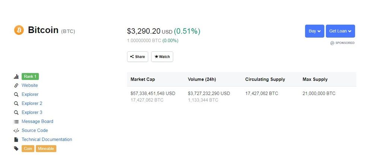Click the list icon beside Message Board

pyautogui.click(x=16, y=122)
